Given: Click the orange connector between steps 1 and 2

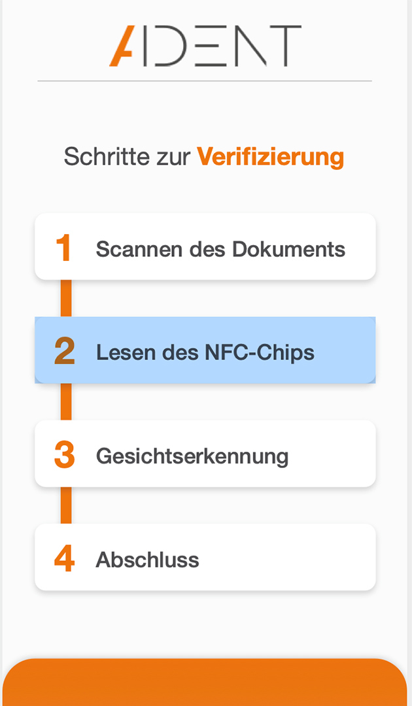Looking at the screenshot, I should click(x=66, y=298).
